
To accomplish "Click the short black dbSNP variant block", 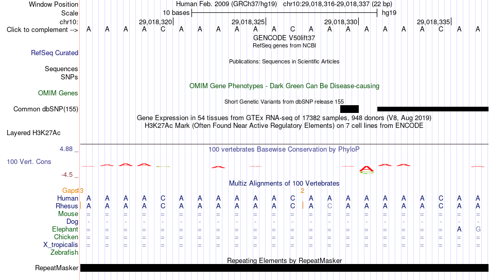I will 350,109.
